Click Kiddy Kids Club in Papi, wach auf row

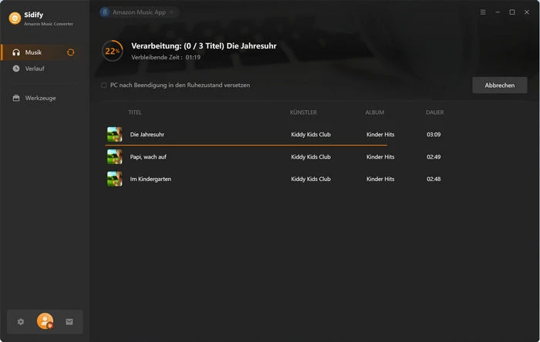[x=311, y=156]
